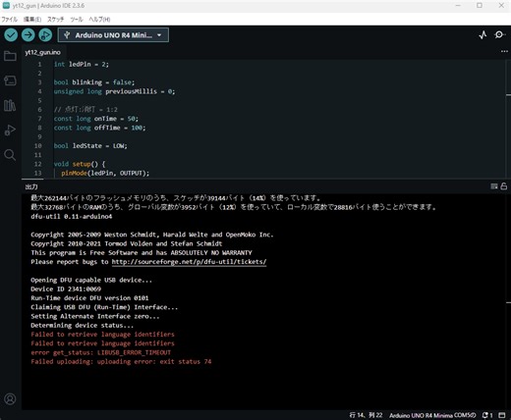Screen dimensions: 511x420
Task: Click Arduino UNO R4 Minima COM5 status entry
Action: tap(432, 415)
